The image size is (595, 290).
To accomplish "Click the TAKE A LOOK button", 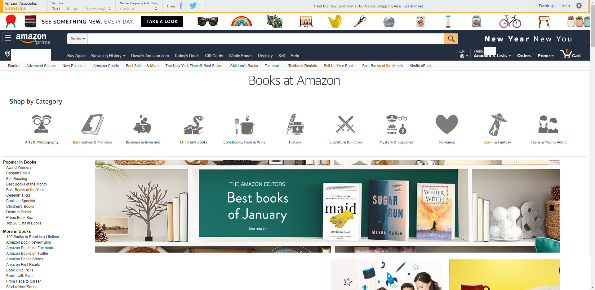I will [162, 21].
